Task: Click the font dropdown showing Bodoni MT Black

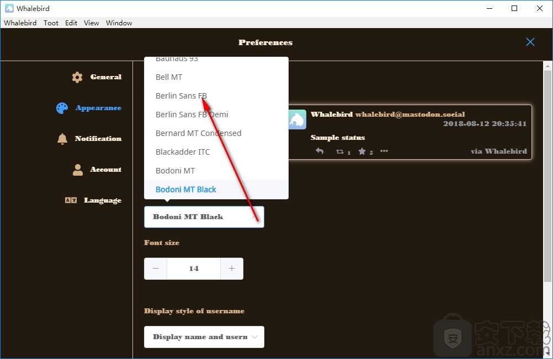Action: [x=204, y=217]
